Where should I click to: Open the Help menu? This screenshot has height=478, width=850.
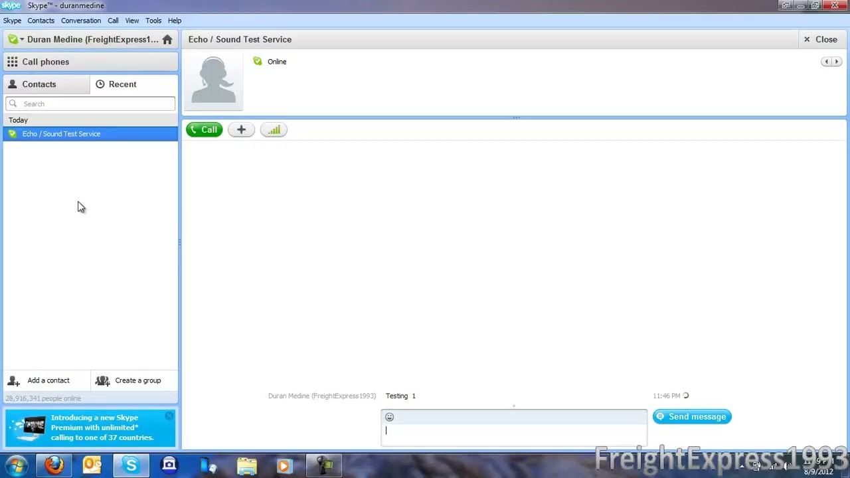(x=175, y=21)
